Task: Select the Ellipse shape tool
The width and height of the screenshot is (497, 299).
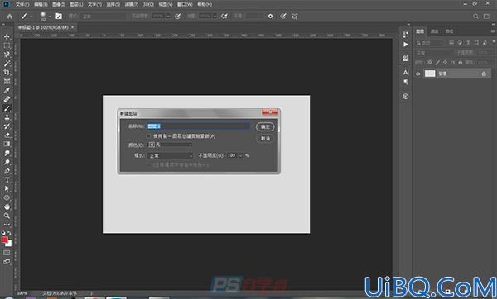Action: tap(7, 197)
